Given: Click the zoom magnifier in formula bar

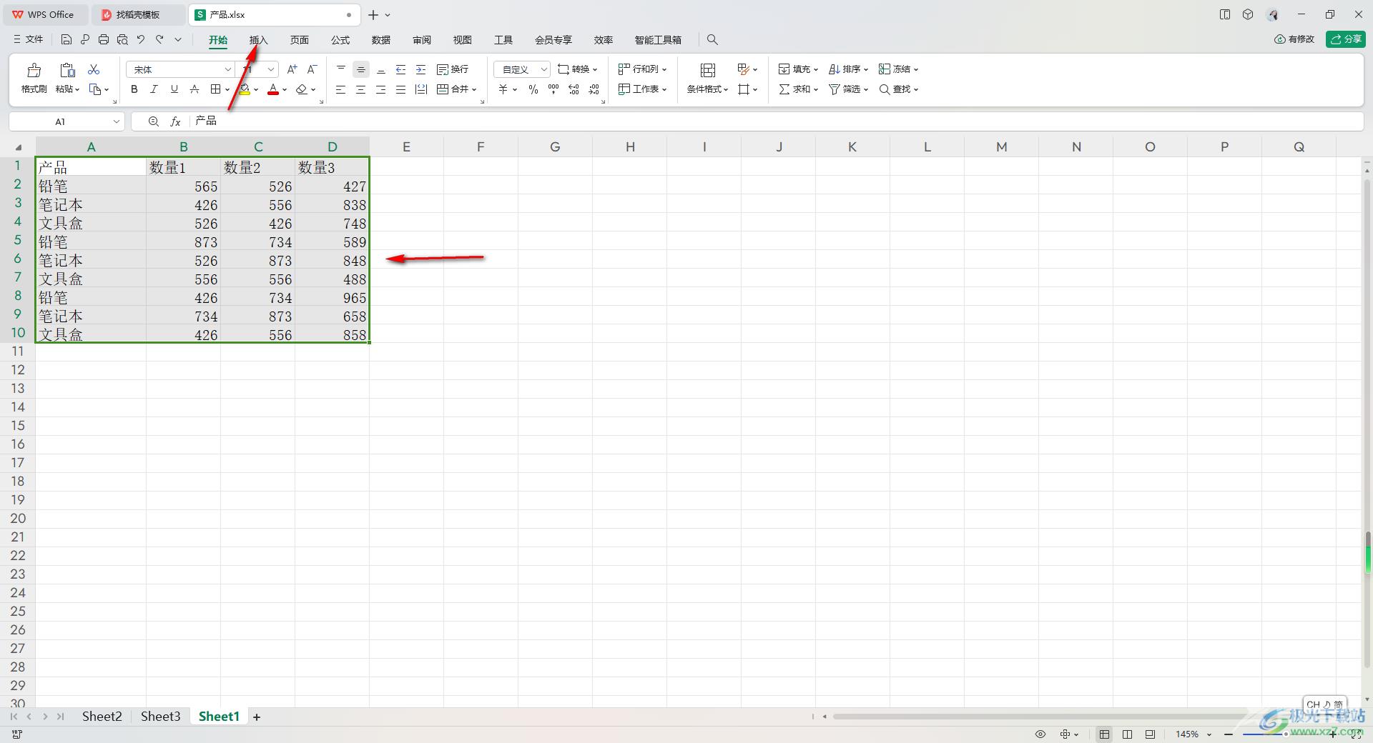Looking at the screenshot, I should 154,121.
